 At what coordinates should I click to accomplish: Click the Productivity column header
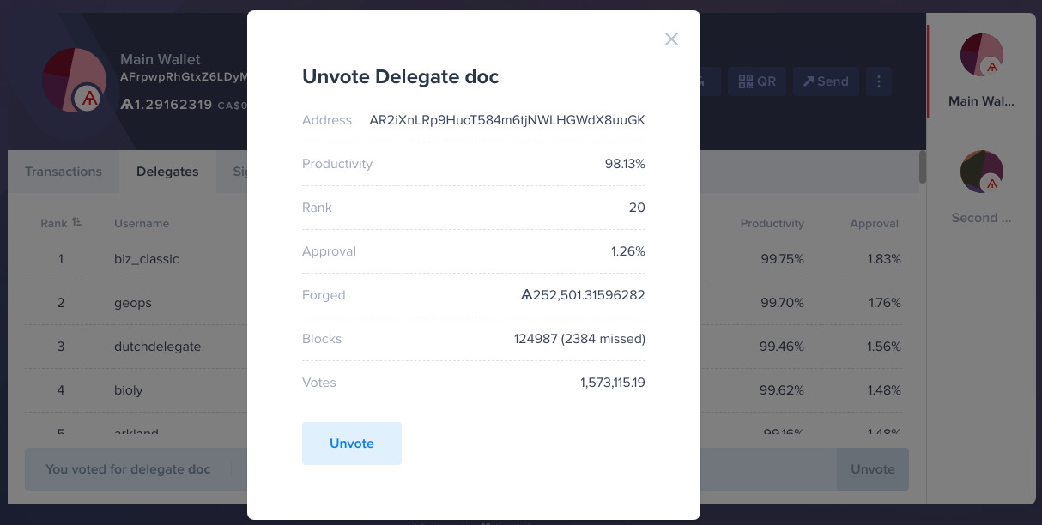[x=772, y=224]
